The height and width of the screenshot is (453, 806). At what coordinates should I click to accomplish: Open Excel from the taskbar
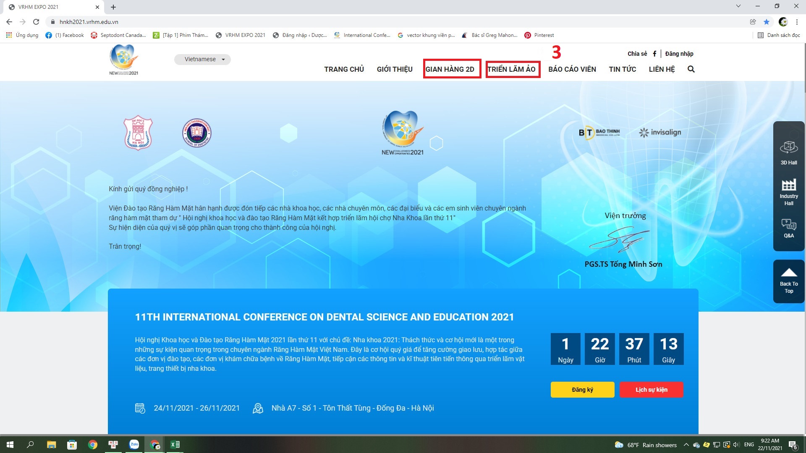point(175,444)
